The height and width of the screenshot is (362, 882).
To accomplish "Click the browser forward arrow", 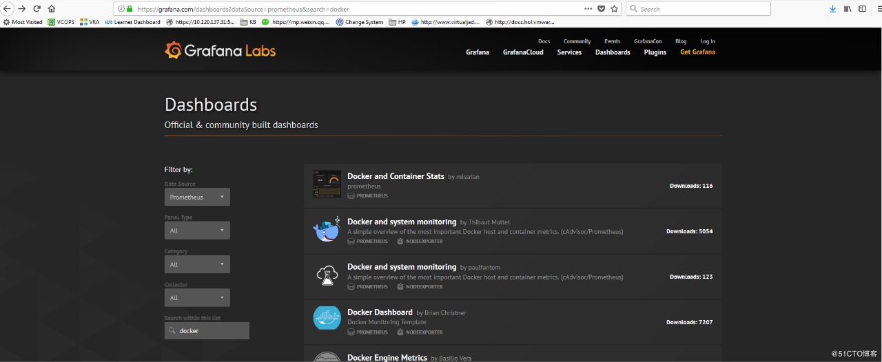I will point(22,8).
